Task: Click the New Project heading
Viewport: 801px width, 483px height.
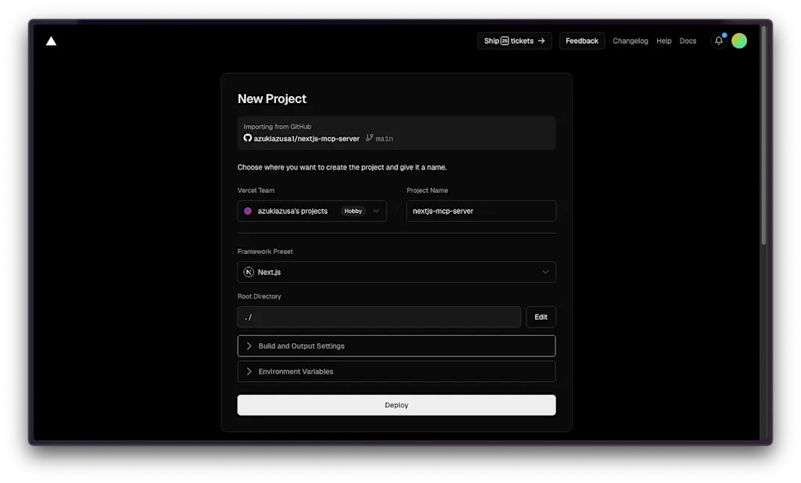Action: tap(271, 99)
